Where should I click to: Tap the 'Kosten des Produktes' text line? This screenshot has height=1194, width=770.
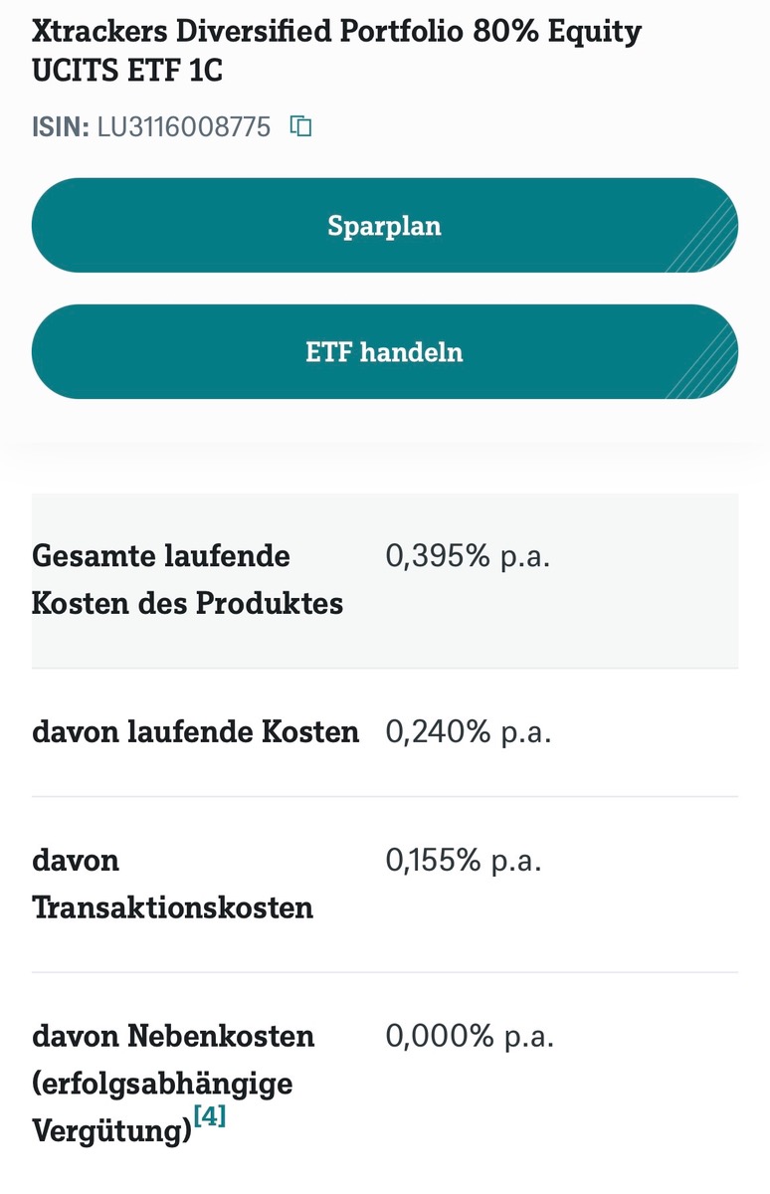[x=188, y=604]
